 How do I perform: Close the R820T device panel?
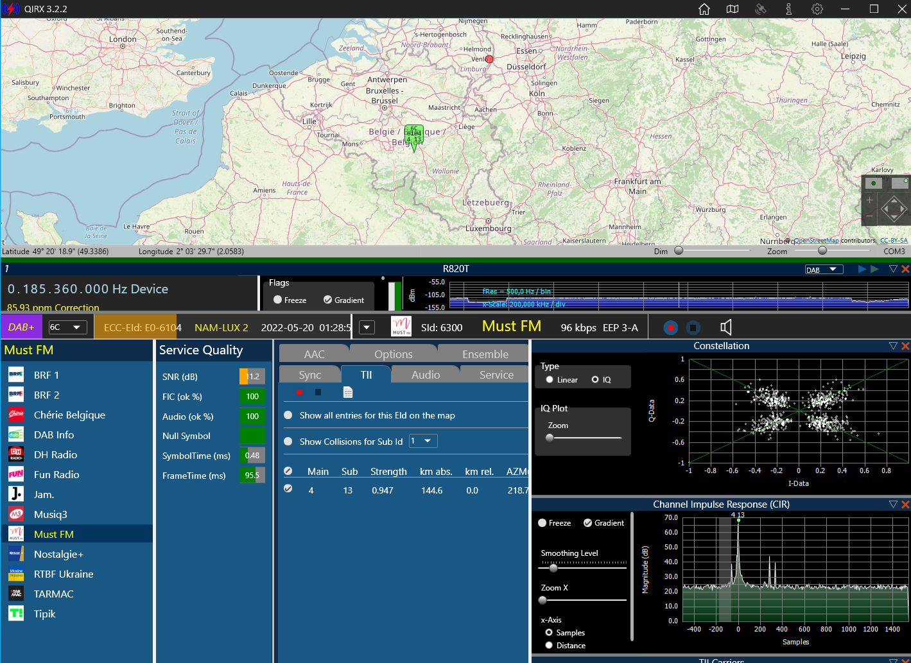(x=905, y=269)
